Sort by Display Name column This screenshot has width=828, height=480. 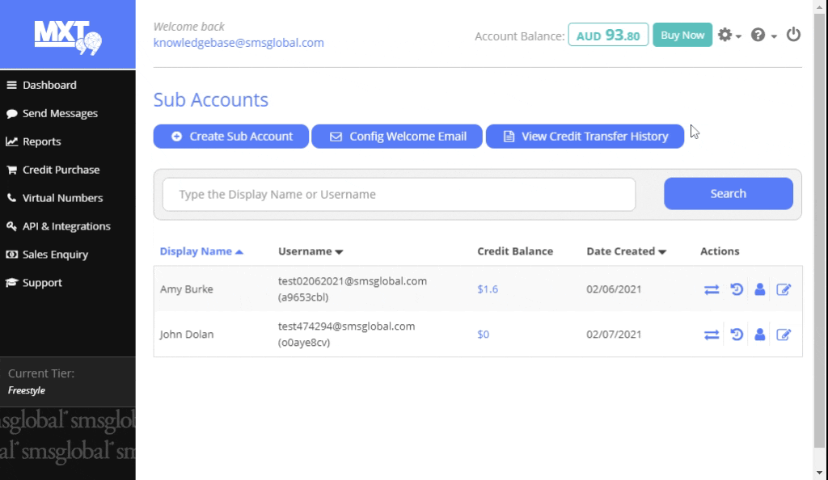201,251
